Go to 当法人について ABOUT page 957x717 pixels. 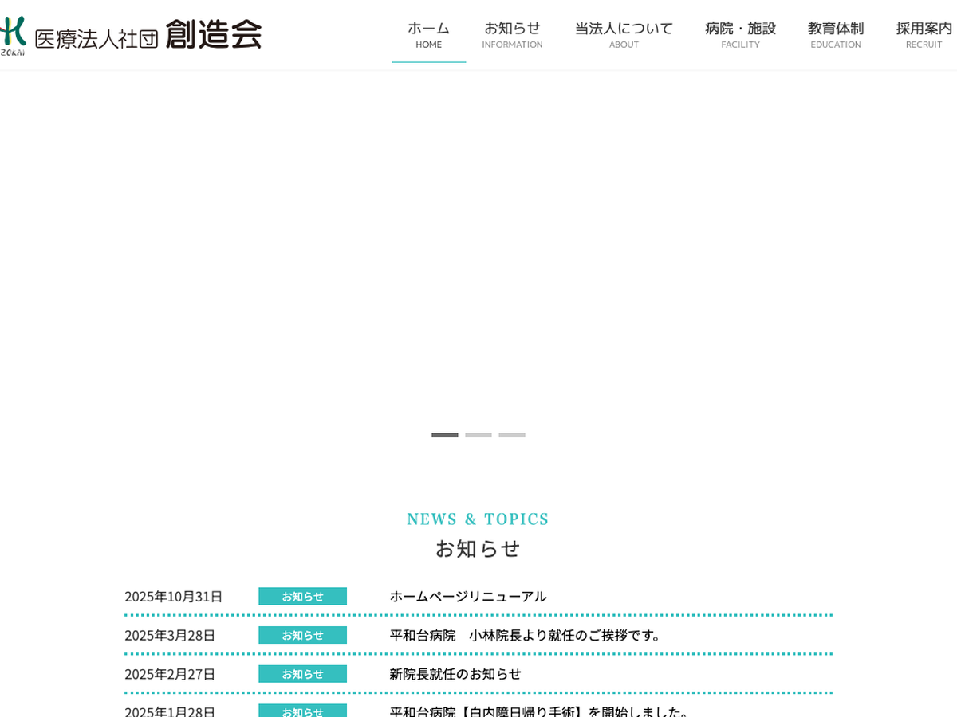(624, 34)
